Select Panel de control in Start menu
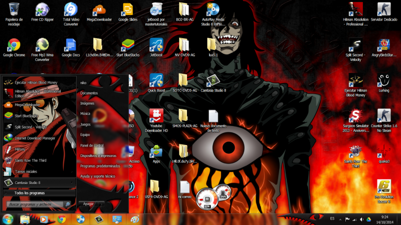The height and width of the screenshot is (225, 401). (92, 145)
